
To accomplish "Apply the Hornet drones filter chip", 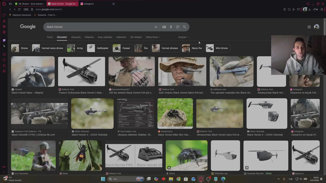I will click(x=166, y=48).
